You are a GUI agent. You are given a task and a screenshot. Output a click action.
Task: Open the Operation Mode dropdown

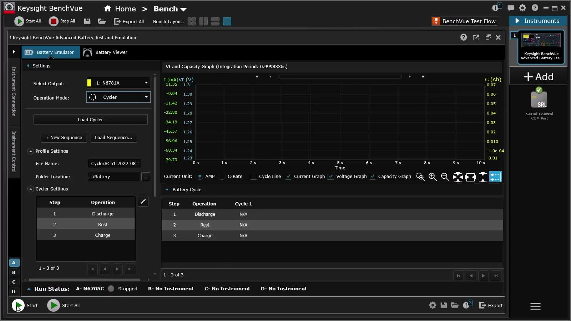coord(118,97)
